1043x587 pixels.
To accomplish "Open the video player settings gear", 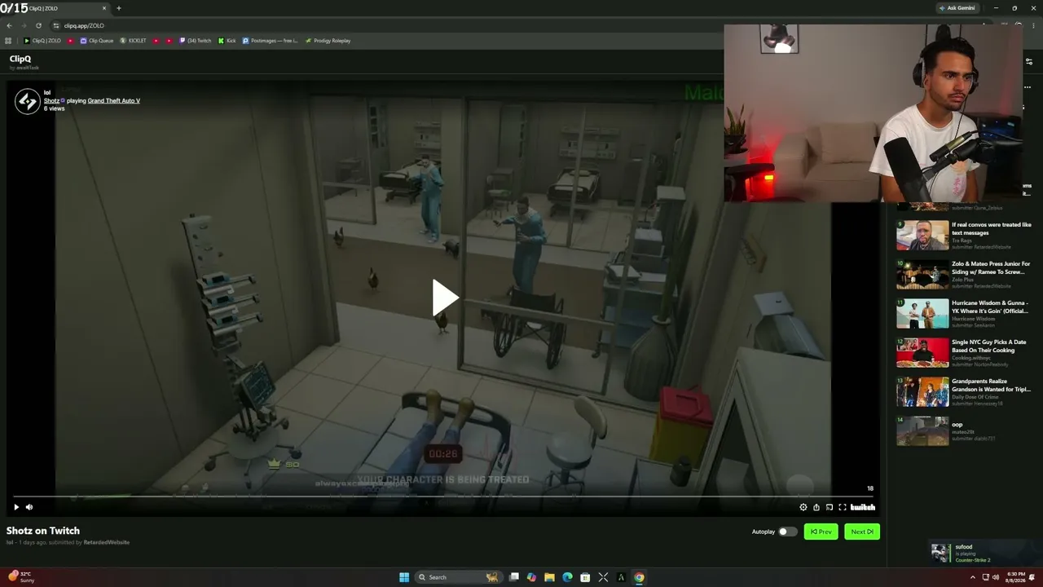I will coord(803,507).
